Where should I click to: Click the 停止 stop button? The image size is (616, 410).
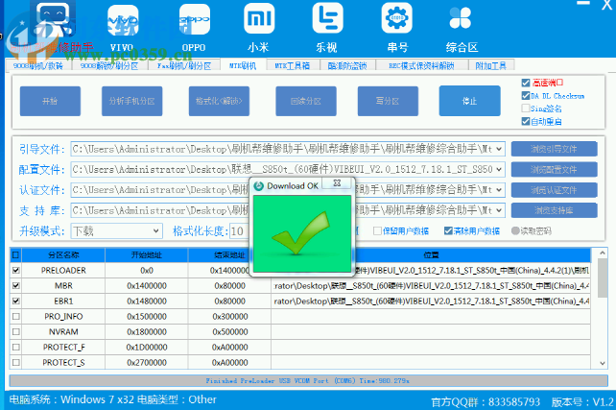[470, 101]
